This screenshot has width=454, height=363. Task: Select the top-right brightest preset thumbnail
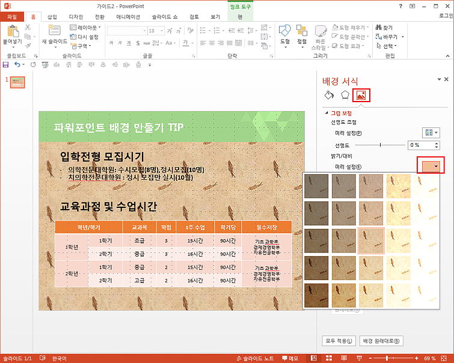point(426,186)
